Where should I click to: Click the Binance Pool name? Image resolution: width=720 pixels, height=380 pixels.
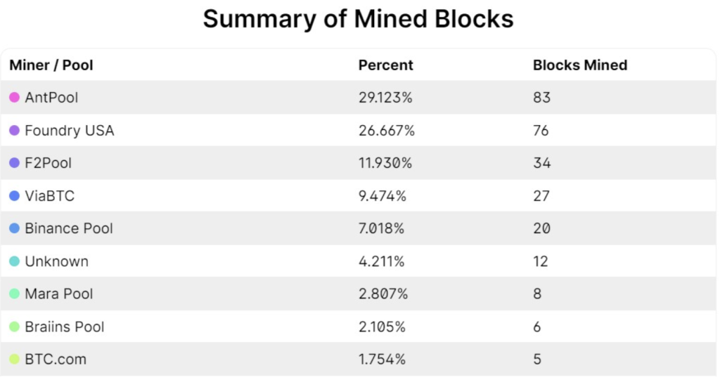[68, 228]
